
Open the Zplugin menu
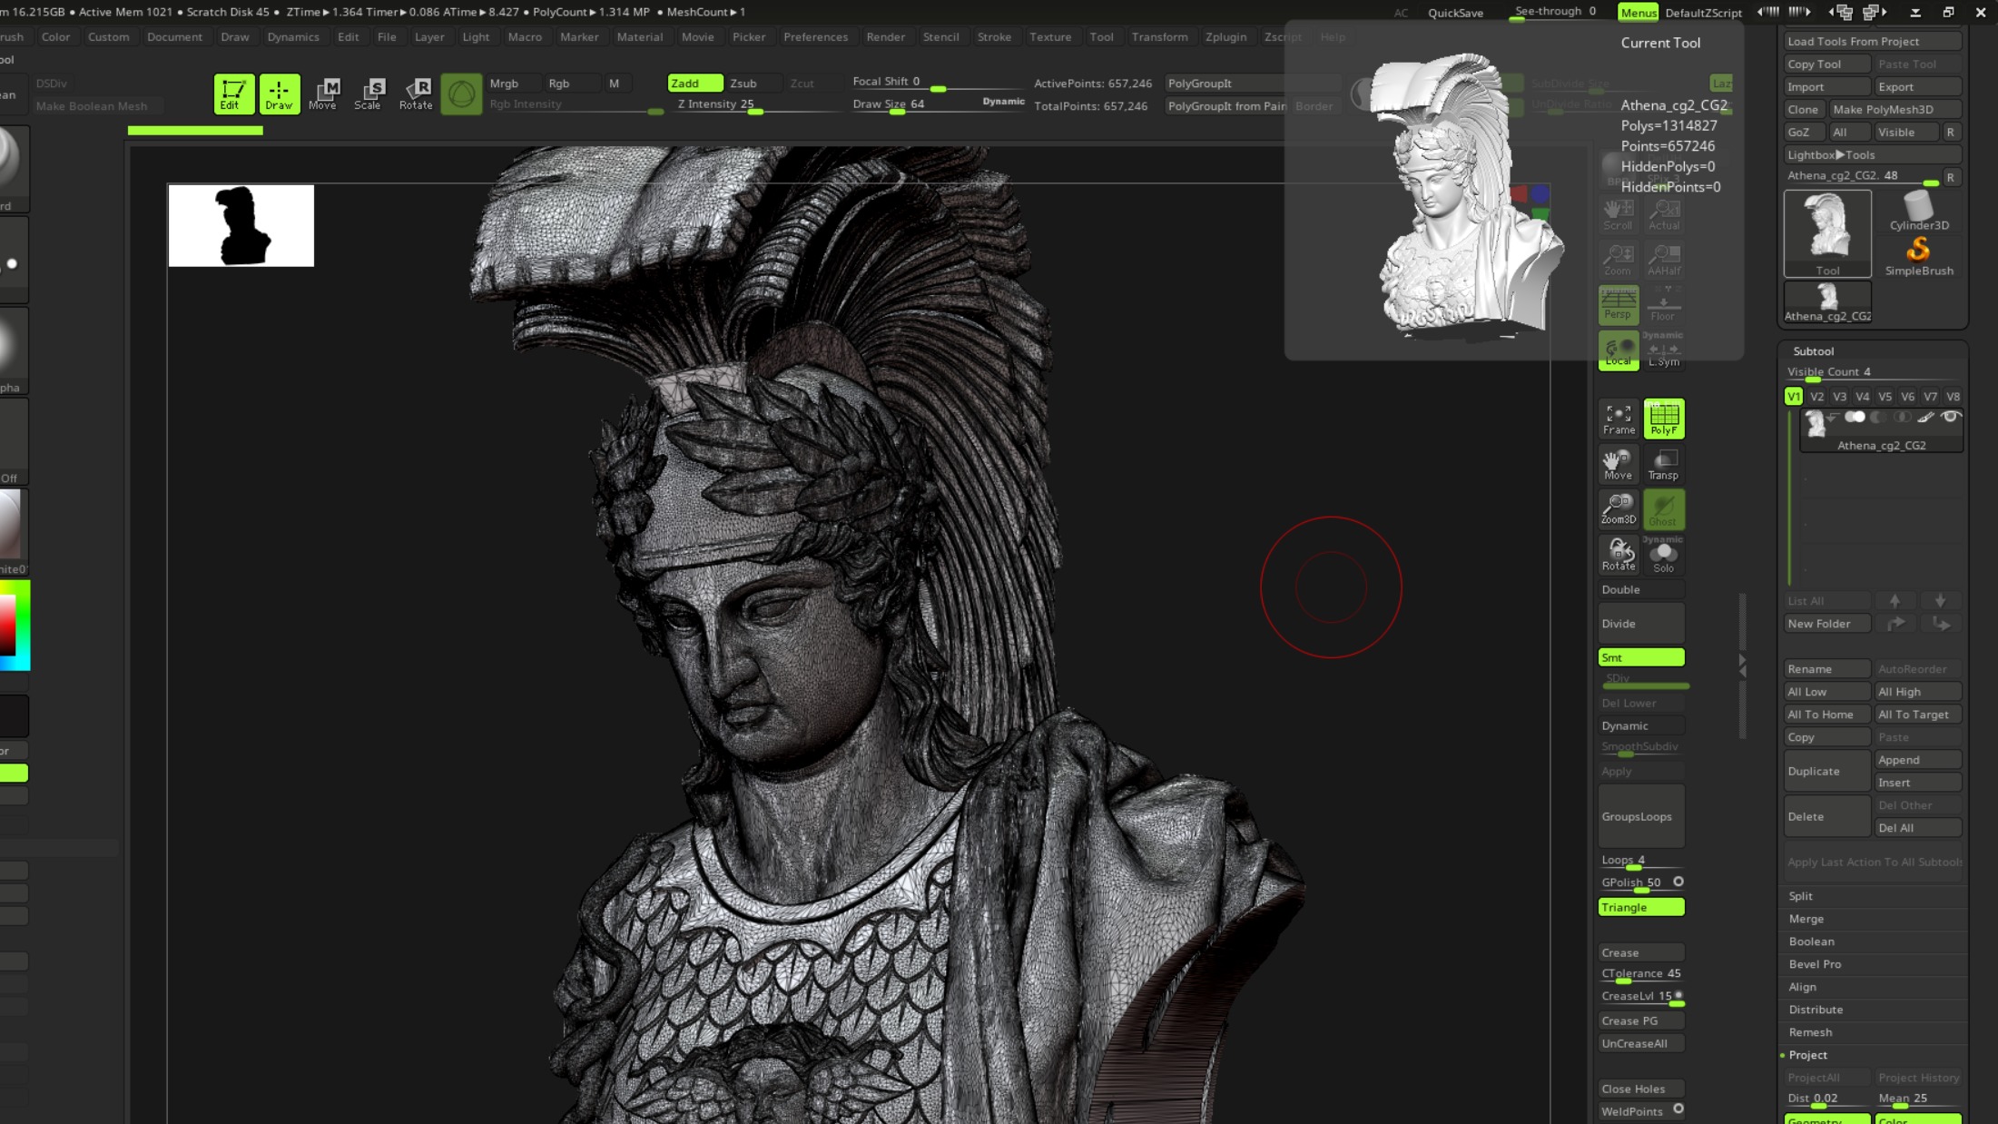pos(1225,36)
